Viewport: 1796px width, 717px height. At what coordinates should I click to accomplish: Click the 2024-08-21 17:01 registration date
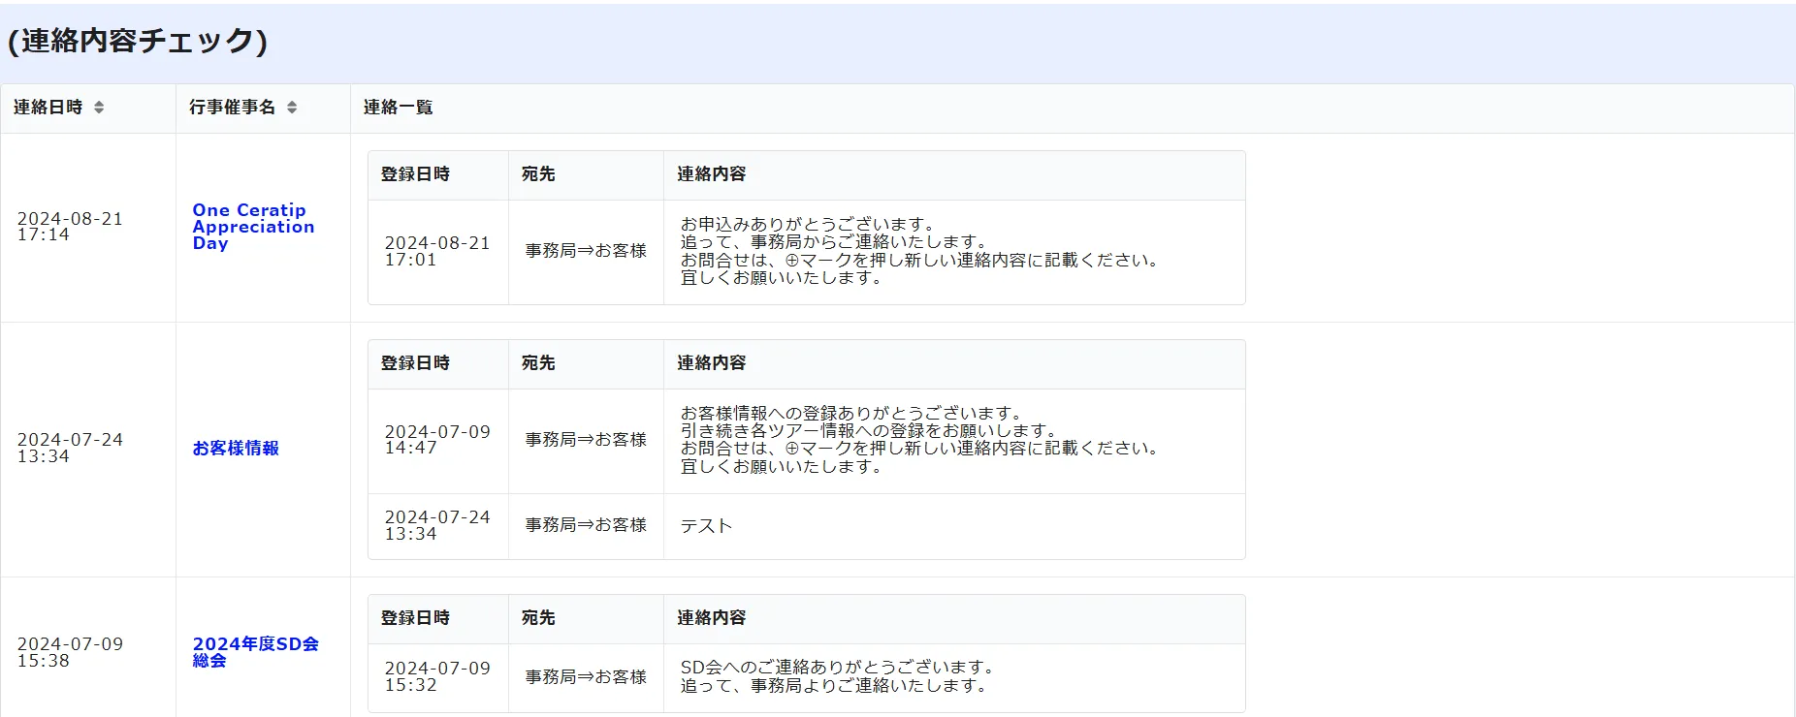tap(437, 251)
